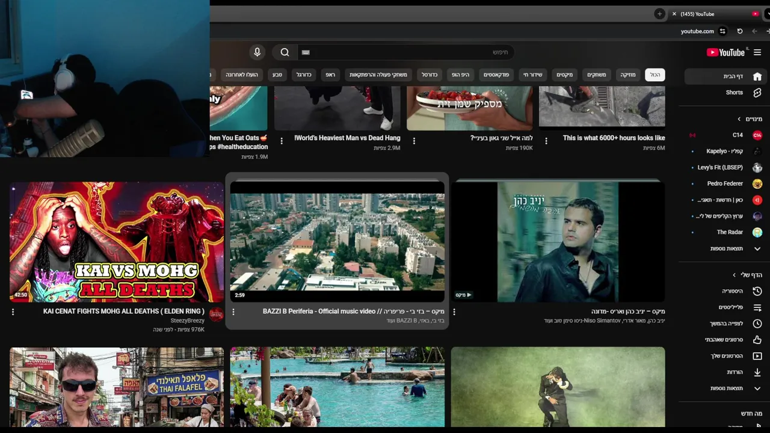
Task: Select the מוזיקה filter chip
Action: pyautogui.click(x=628, y=75)
